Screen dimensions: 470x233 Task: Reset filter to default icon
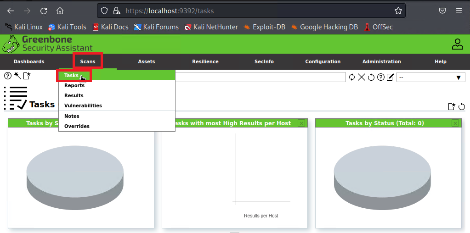click(371, 78)
